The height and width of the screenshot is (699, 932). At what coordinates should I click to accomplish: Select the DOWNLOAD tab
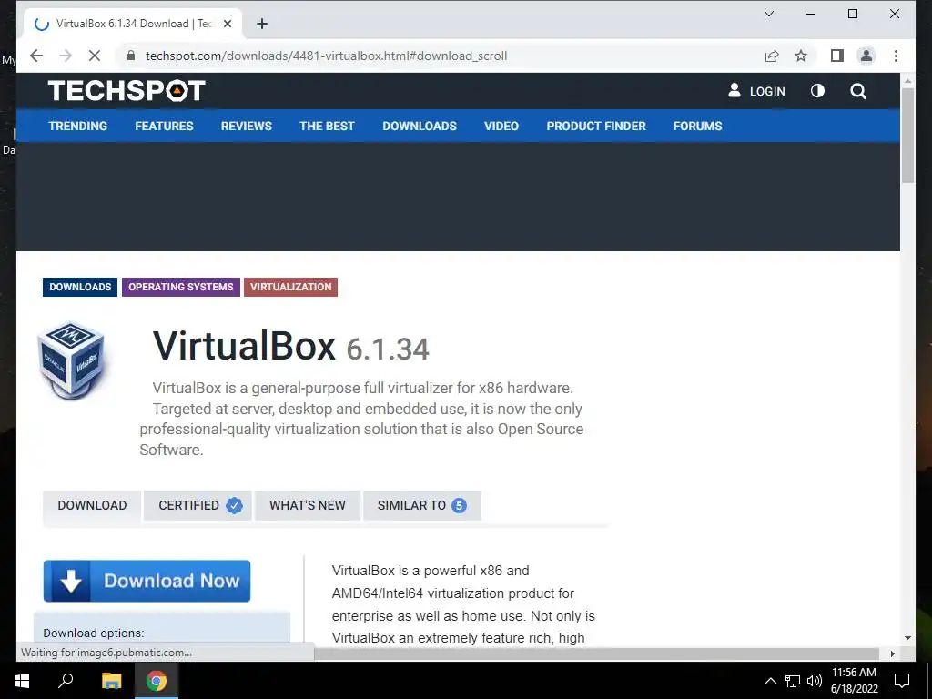point(92,505)
